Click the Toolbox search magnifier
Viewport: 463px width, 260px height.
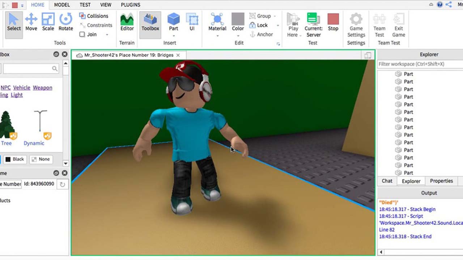(55, 68)
